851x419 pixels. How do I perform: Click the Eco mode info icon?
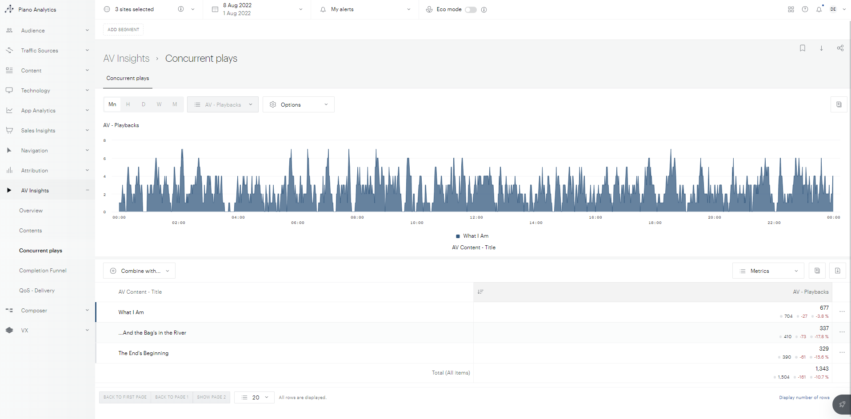coord(484,10)
